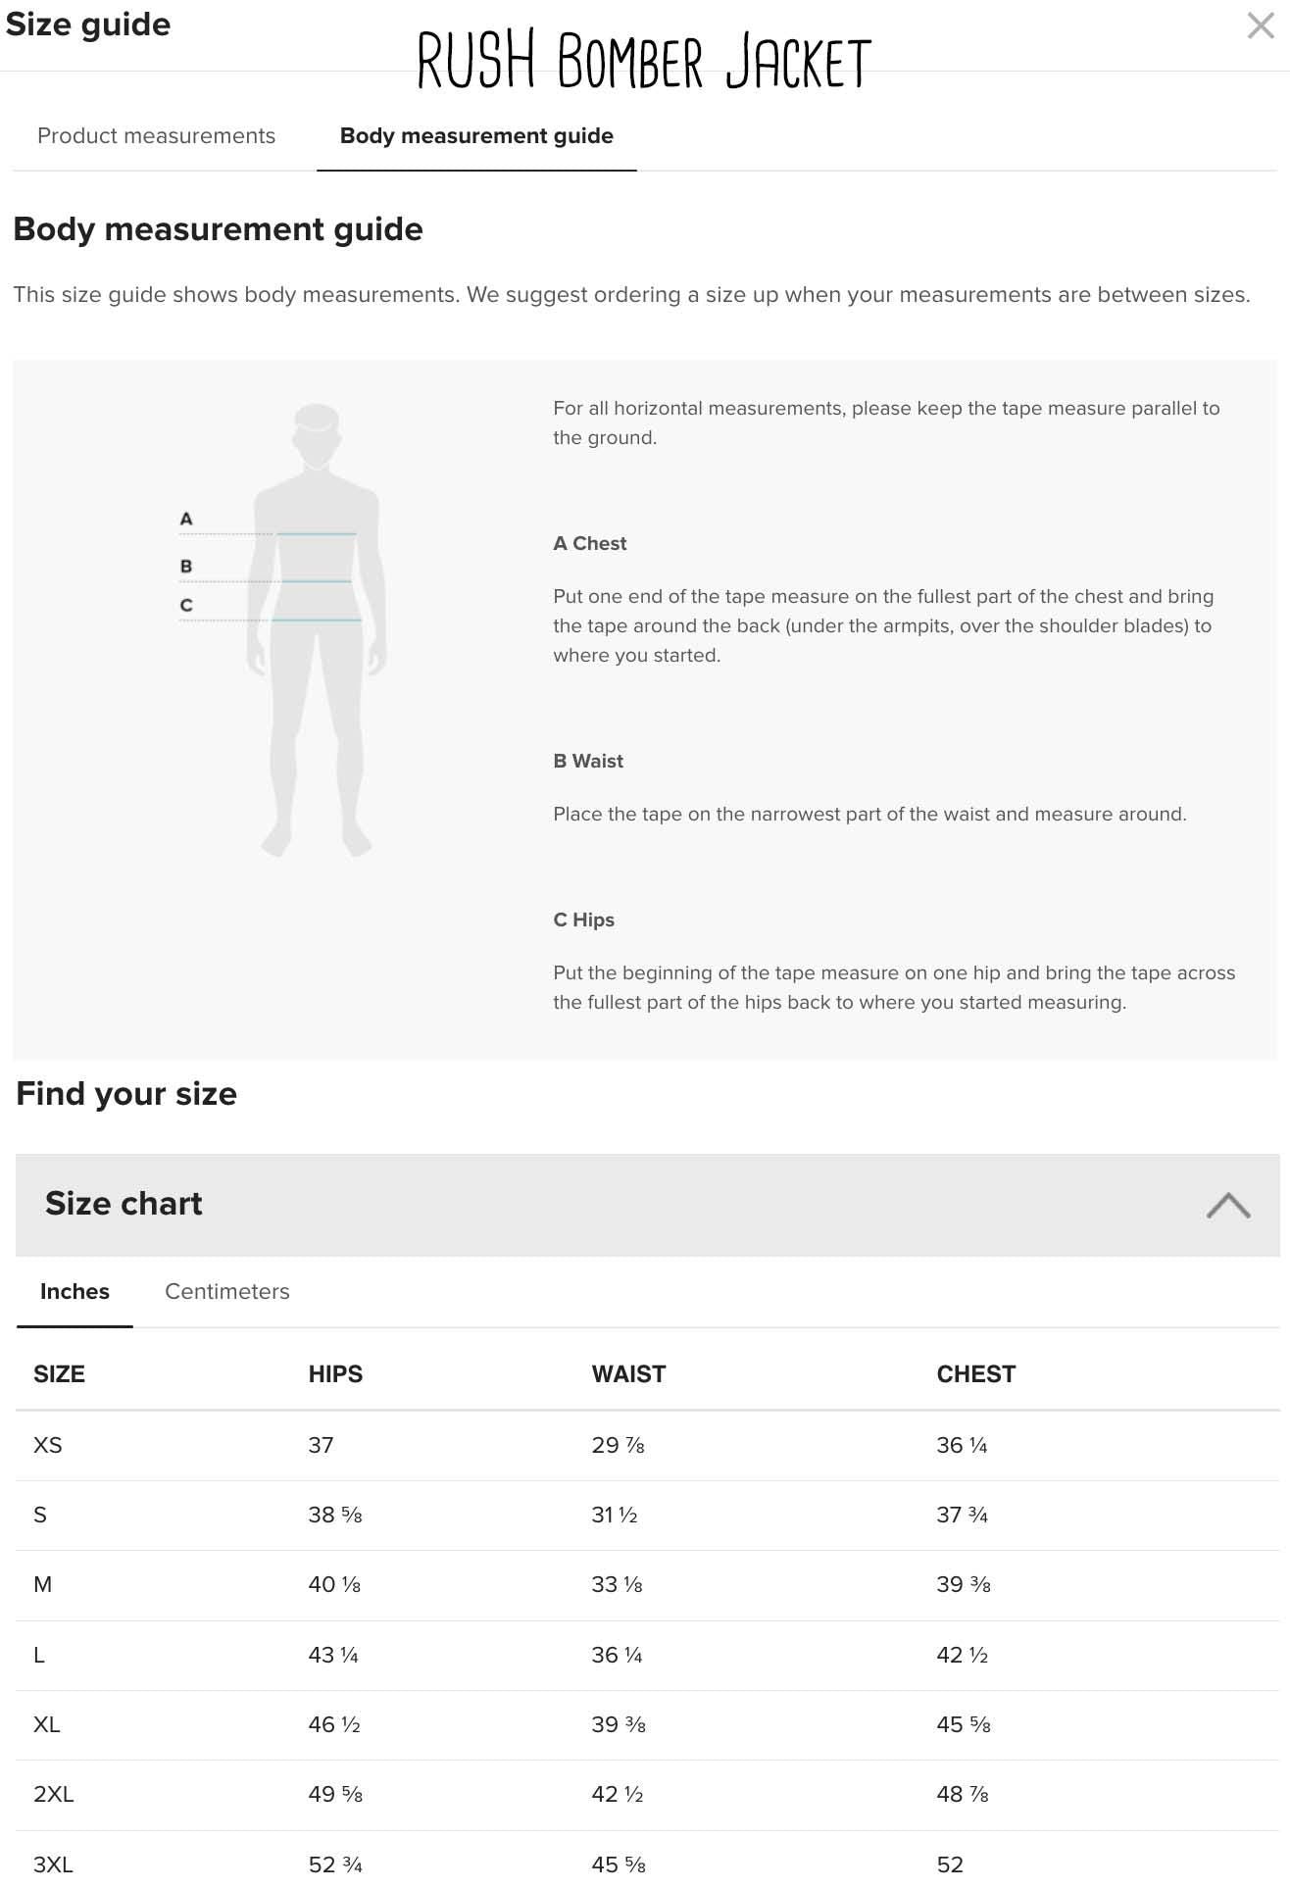Click the RUSH Bomber Jacket title
The width and height of the screenshot is (1290, 1889).
click(x=644, y=61)
